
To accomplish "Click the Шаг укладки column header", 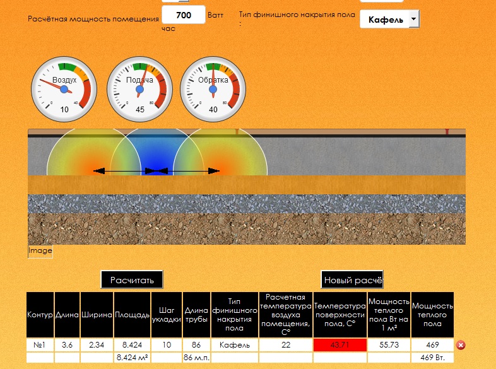I will tap(167, 315).
